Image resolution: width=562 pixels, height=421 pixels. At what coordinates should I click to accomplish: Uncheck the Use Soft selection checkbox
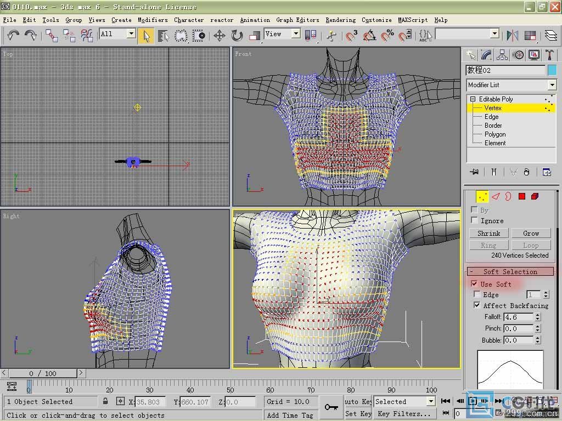pos(474,283)
